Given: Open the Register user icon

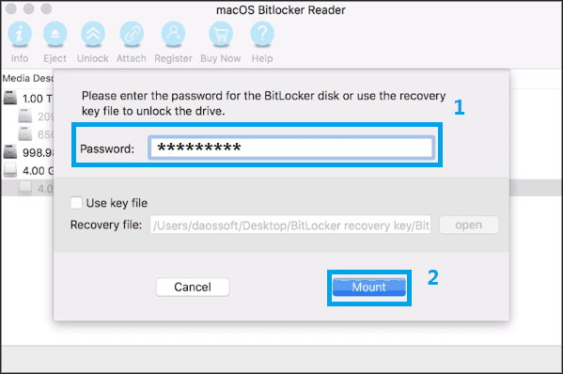Looking at the screenshot, I should click(174, 34).
